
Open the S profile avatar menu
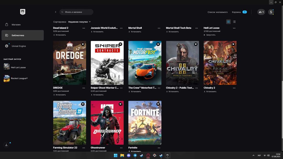[271, 12]
